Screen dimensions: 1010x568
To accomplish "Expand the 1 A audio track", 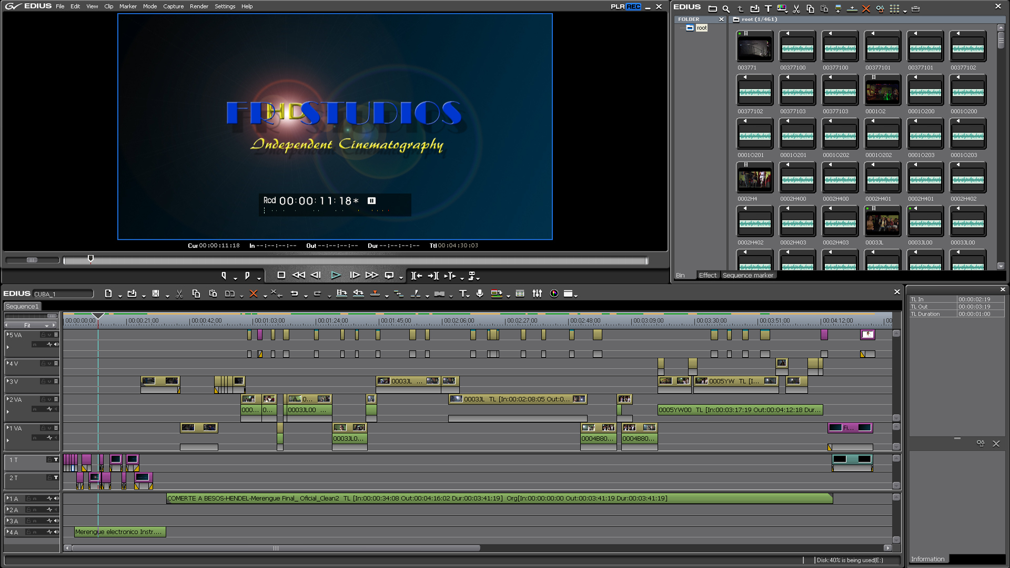I will click(x=8, y=498).
